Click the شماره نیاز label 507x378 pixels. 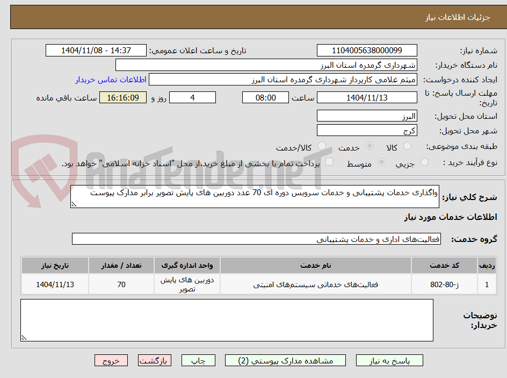pos(479,51)
